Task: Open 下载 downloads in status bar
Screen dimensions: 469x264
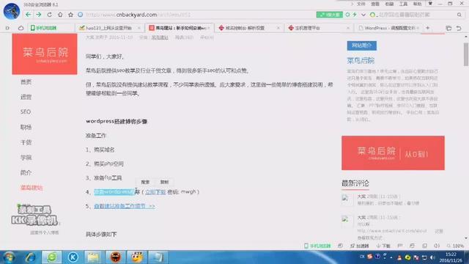Action: (x=383, y=246)
